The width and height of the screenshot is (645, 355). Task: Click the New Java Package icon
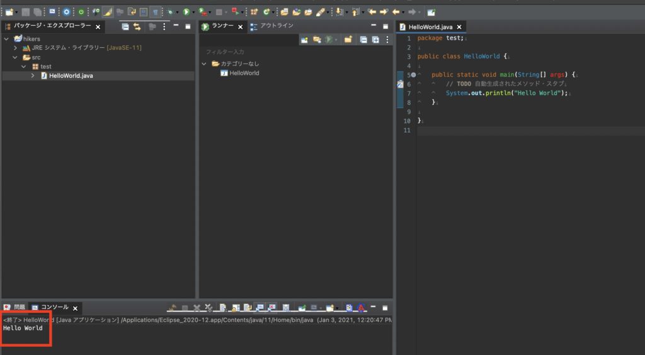coord(254,13)
